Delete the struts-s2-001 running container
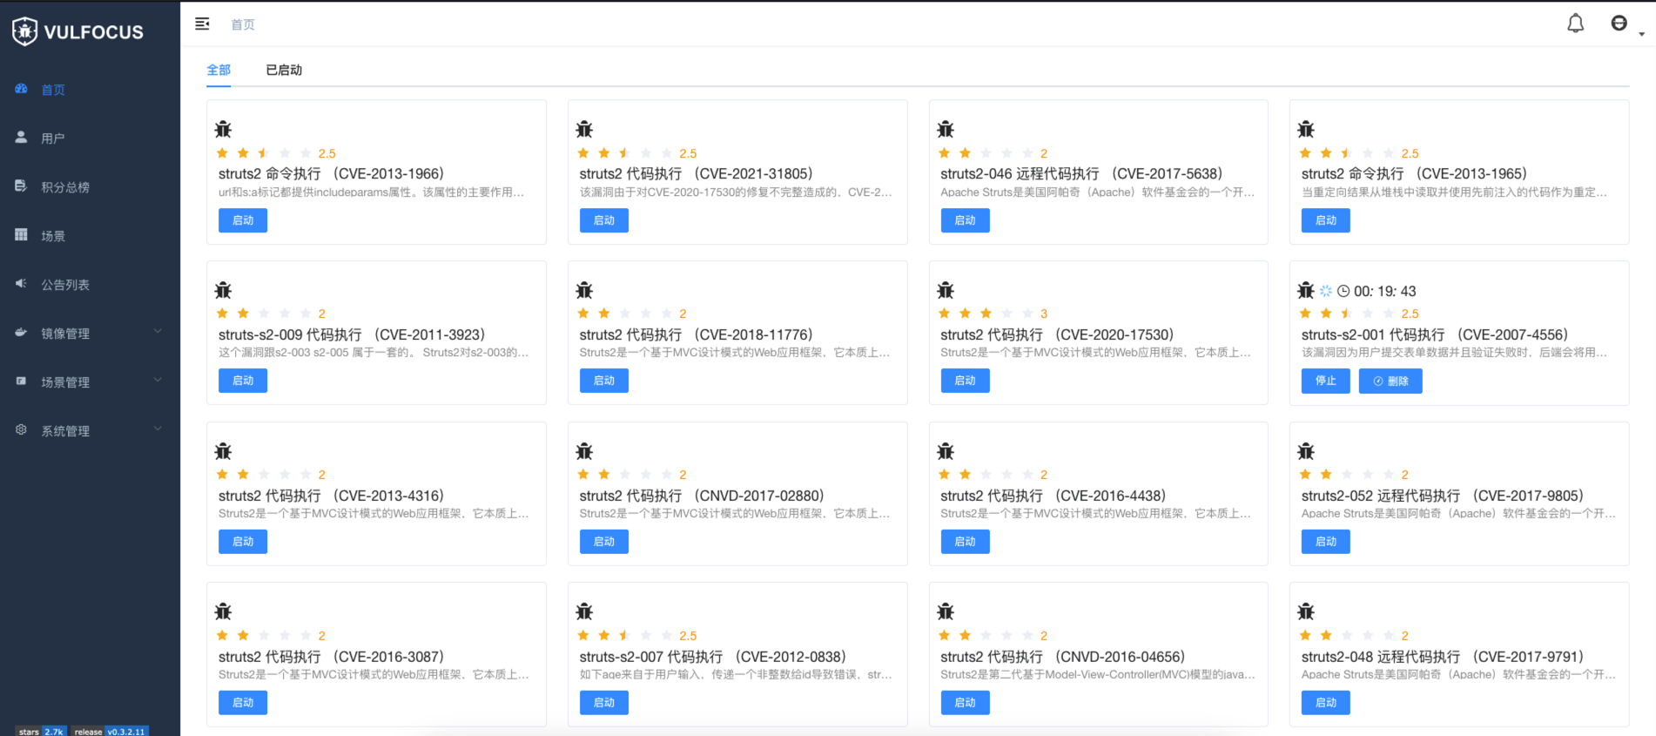Viewport: 1656px width, 736px height. [x=1390, y=381]
